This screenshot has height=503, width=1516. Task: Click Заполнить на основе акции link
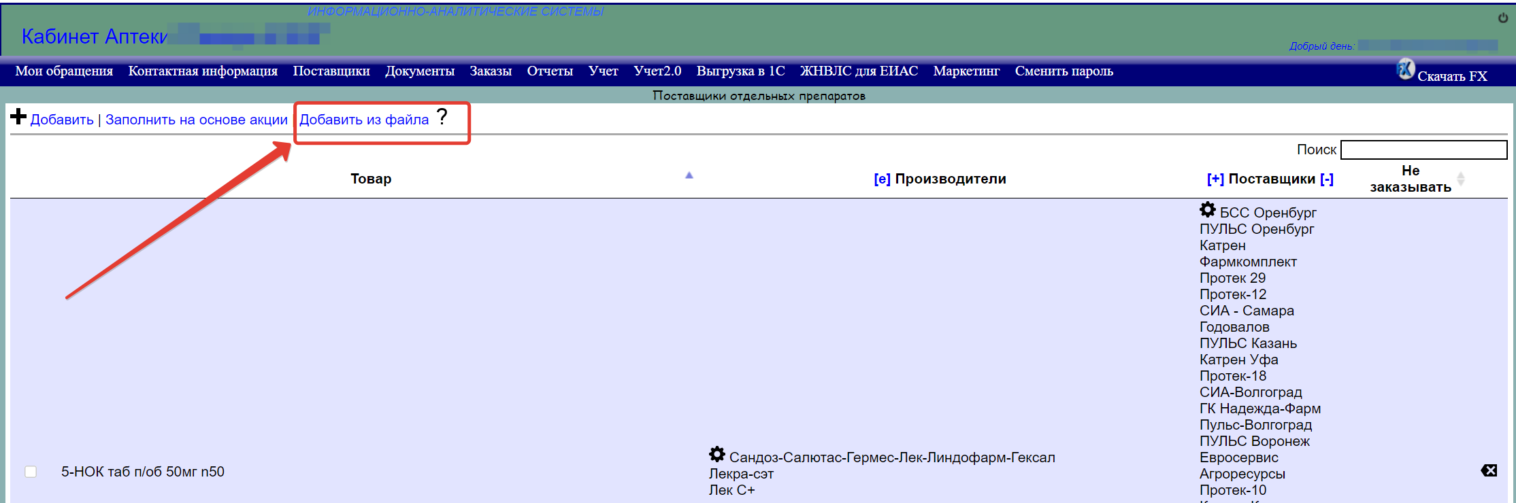pyautogui.click(x=197, y=120)
